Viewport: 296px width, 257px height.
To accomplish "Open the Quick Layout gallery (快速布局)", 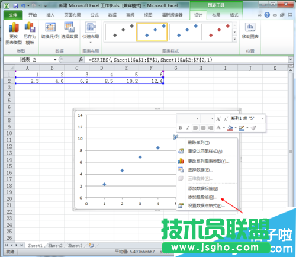I will point(91,33).
